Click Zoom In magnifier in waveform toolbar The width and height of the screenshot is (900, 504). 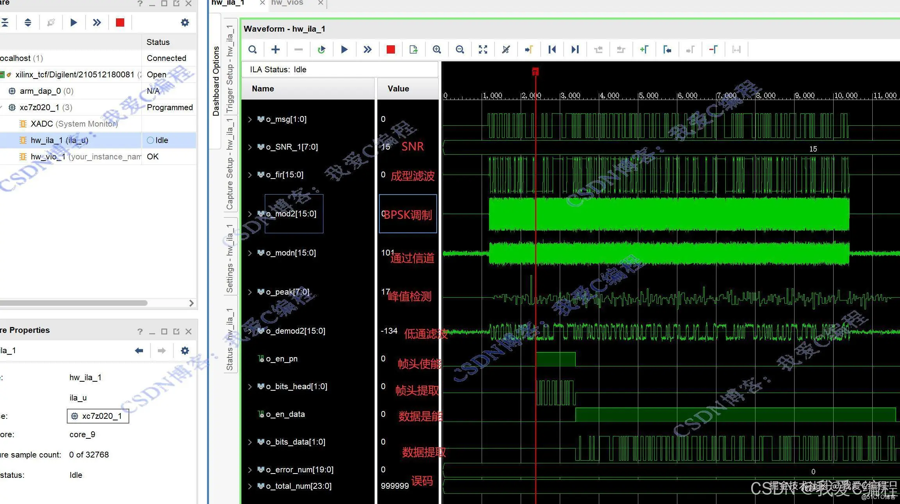[x=437, y=50]
